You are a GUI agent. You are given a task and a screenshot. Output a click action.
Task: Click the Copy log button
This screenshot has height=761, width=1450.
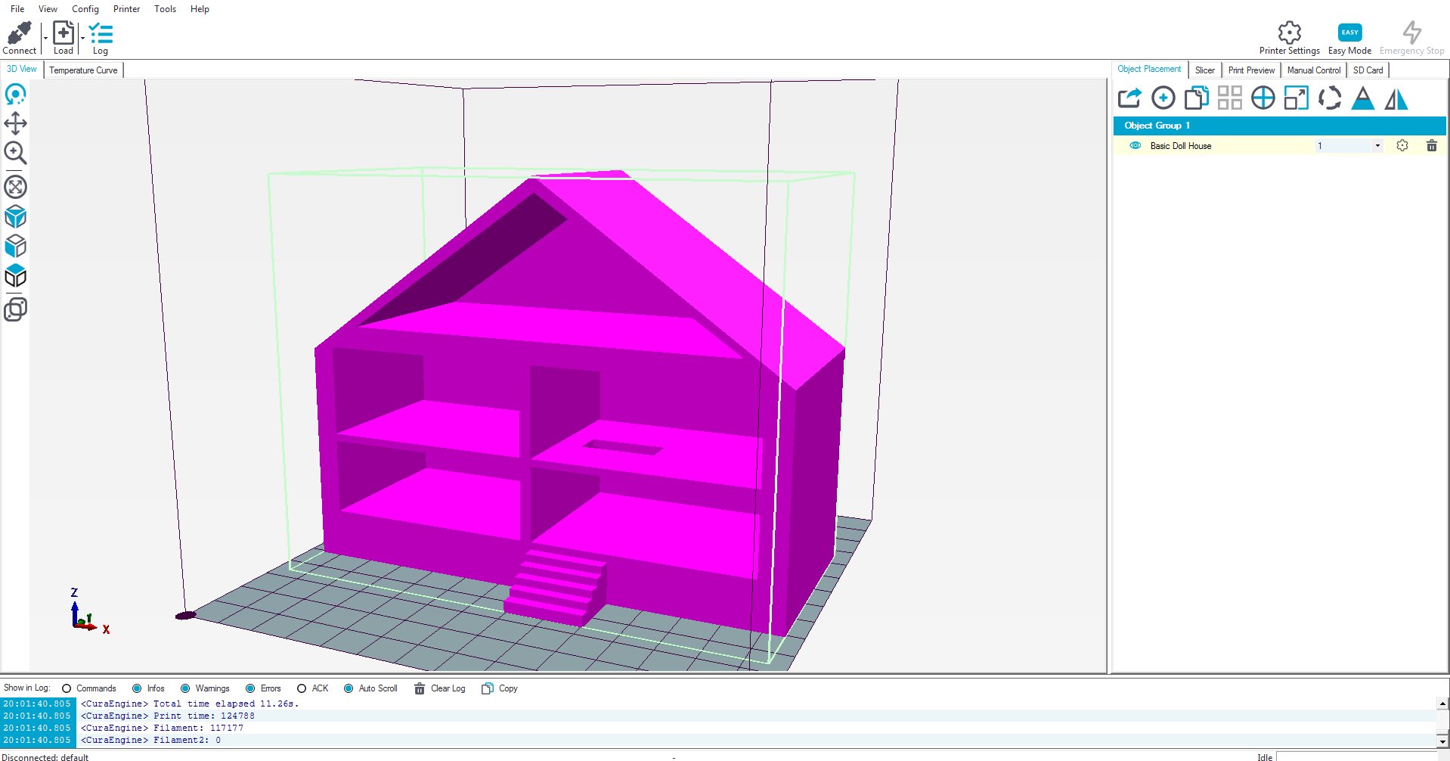coord(500,688)
